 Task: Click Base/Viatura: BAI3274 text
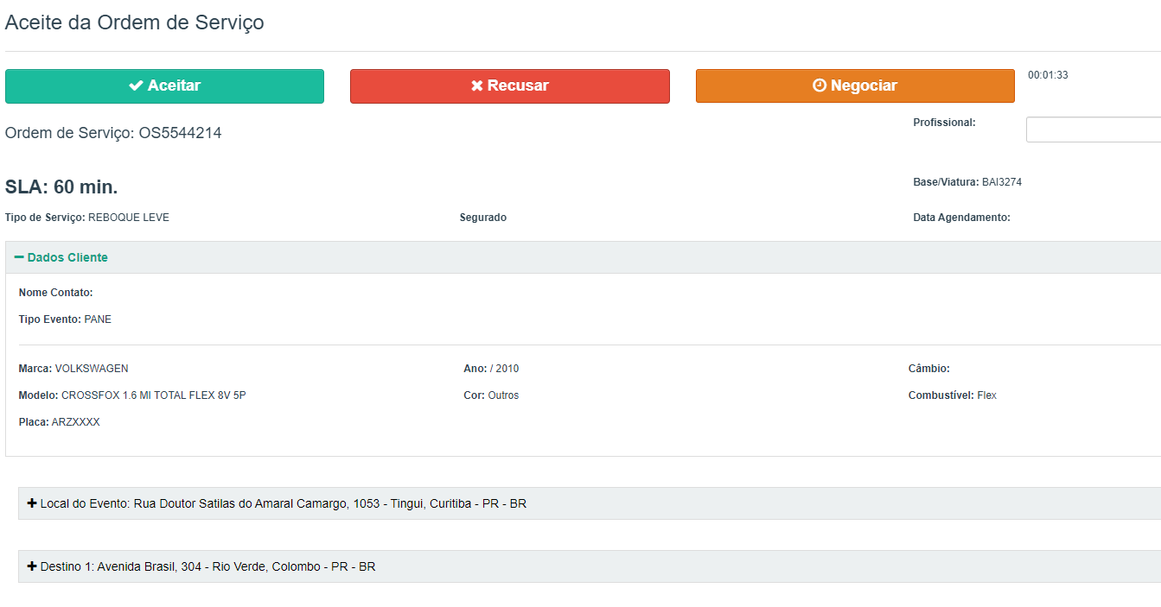967,182
